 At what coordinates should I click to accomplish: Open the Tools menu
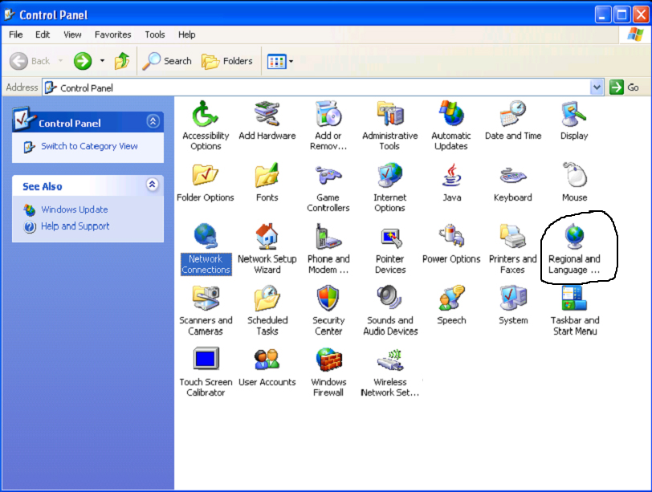pos(155,35)
